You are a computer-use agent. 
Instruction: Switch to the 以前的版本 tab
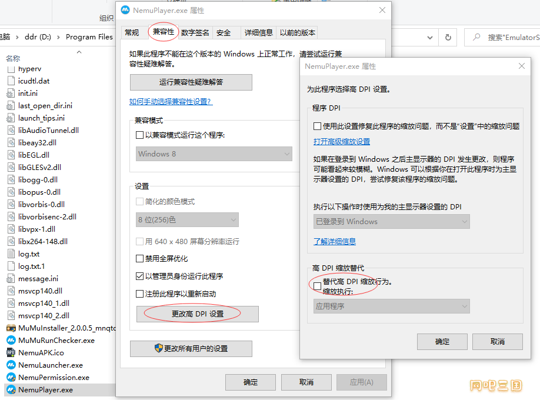coord(298,33)
